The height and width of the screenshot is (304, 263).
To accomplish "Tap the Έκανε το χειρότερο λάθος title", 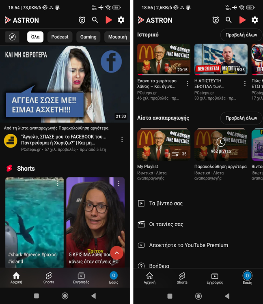I will (x=157, y=83).
